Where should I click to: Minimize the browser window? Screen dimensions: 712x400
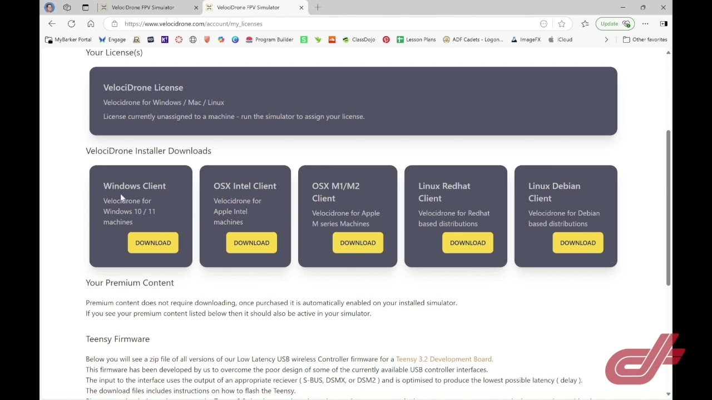coord(623,7)
